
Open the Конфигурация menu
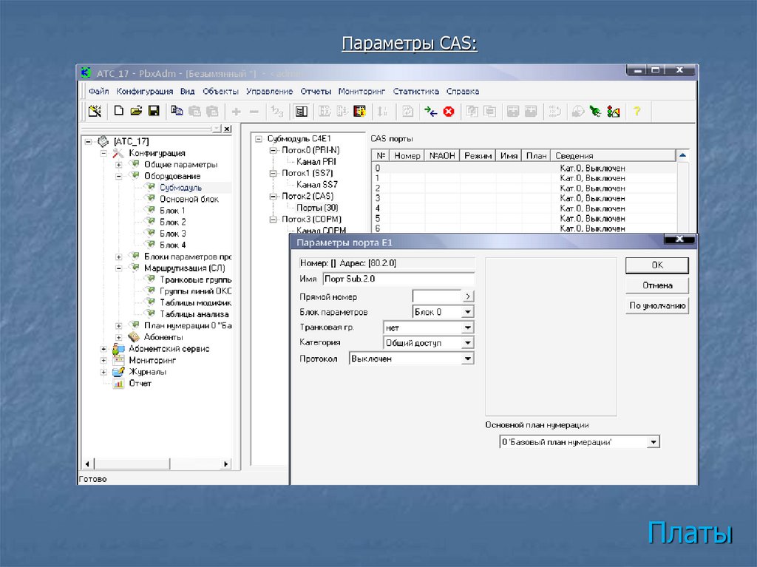(x=144, y=92)
